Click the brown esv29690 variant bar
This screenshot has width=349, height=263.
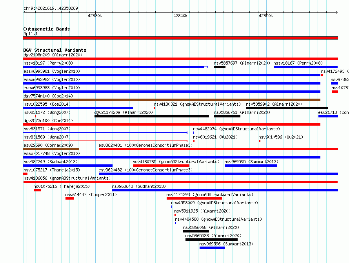(x=51, y=149)
